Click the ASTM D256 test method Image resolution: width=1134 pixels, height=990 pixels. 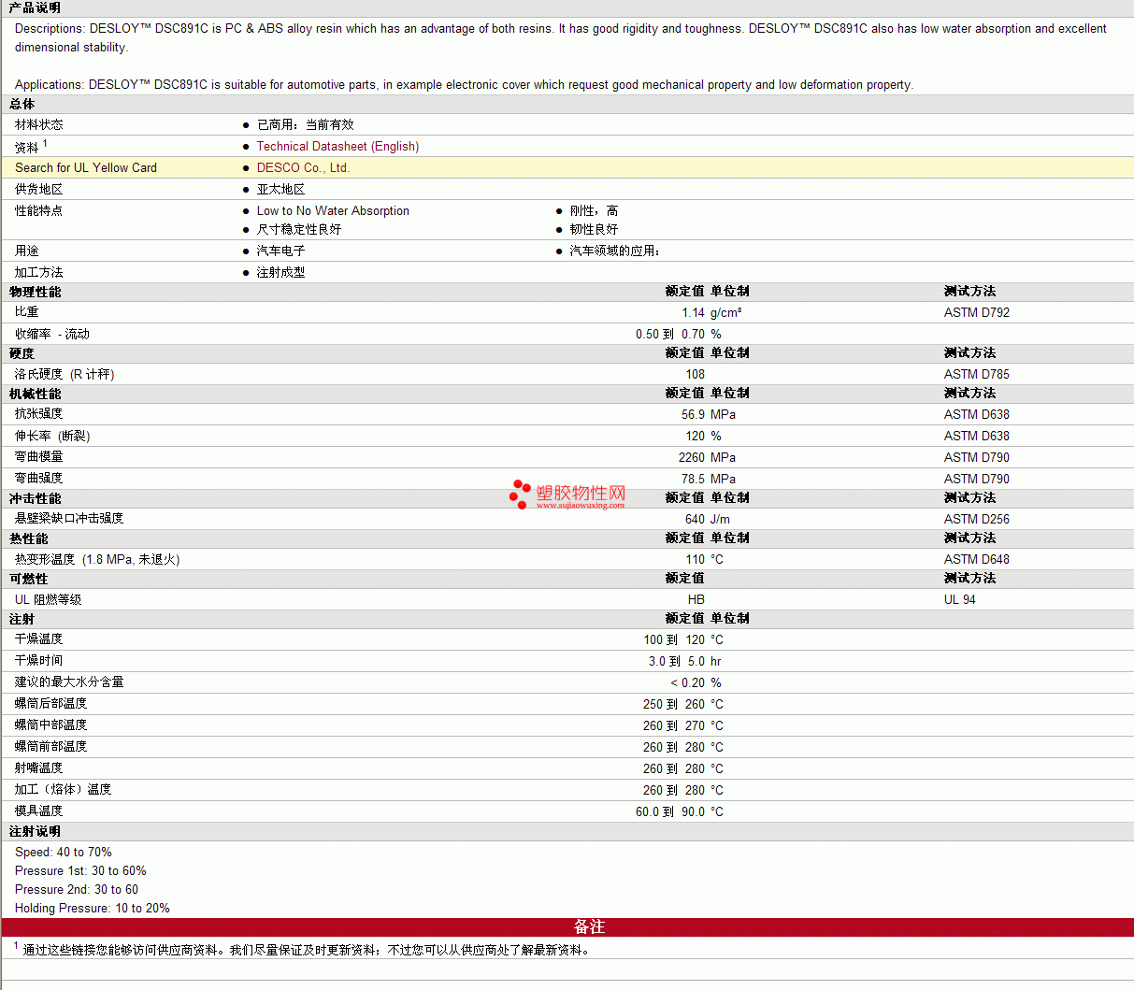pyautogui.click(x=977, y=519)
